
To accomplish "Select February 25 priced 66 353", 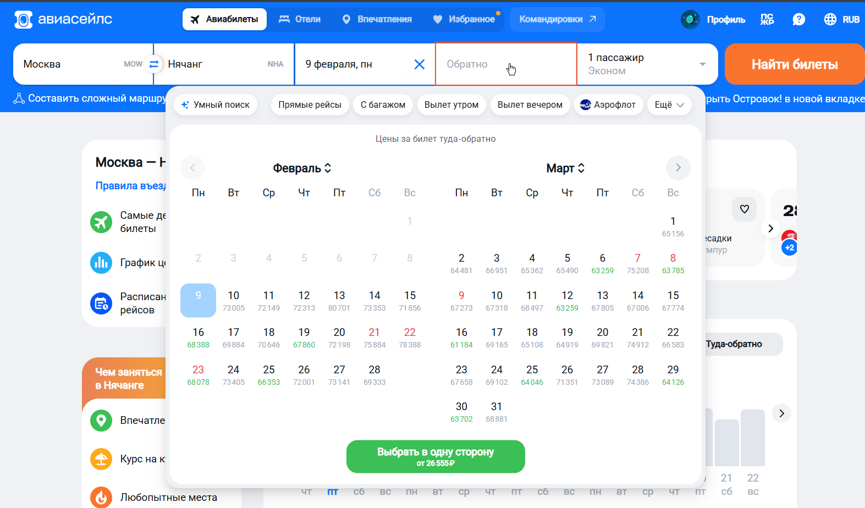I will pyautogui.click(x=269, y=375).
